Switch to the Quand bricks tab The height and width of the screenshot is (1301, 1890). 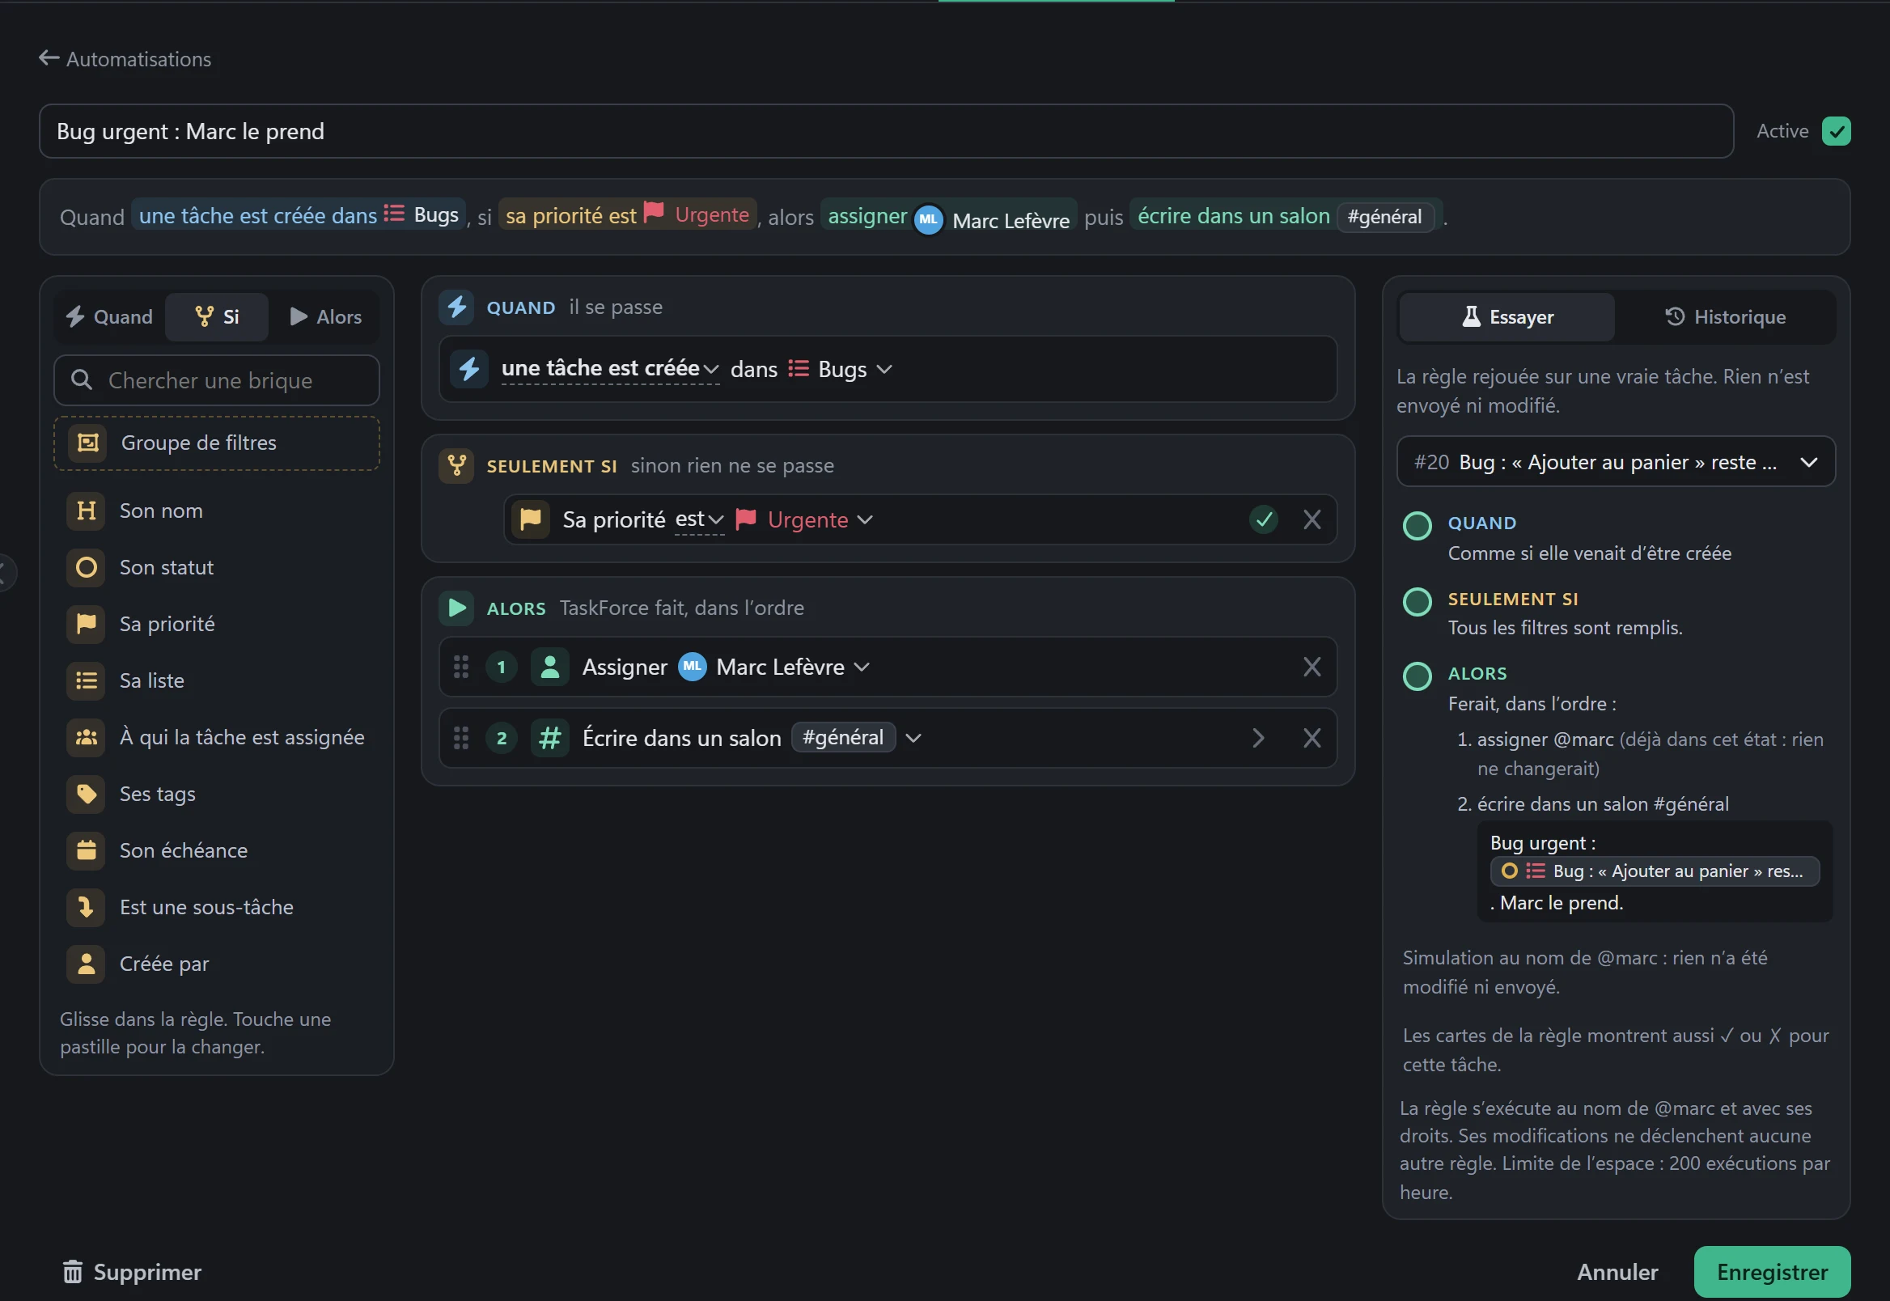(x=110, y=317)
